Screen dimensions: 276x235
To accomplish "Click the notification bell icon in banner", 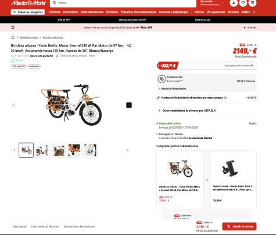I will pyautogui.click(x=13, y=27).
